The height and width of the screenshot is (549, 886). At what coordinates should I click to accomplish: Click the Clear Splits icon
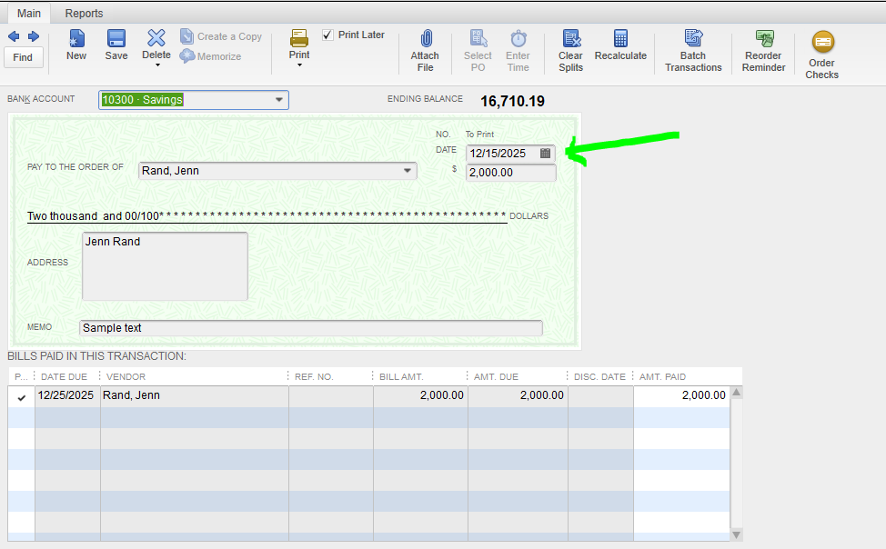tap(570, 38)
